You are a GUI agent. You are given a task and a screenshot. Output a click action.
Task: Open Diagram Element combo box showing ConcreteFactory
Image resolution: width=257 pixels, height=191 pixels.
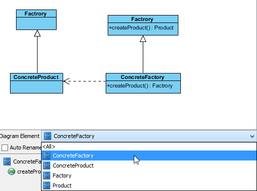[149, 136]
